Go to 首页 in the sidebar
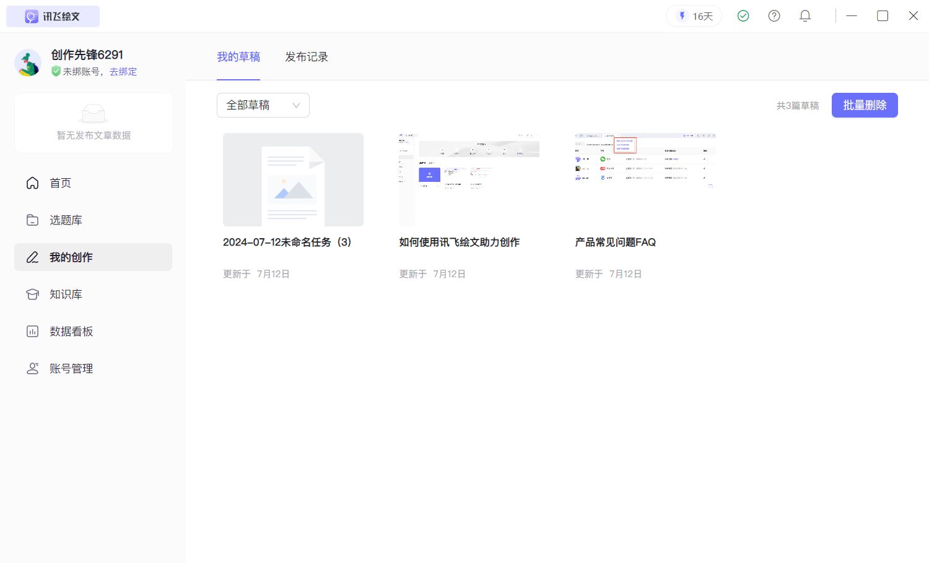 (93, 183)
